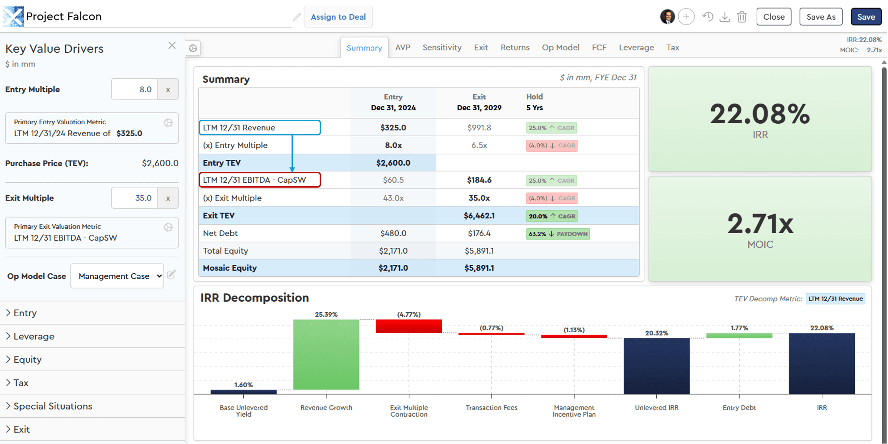Open the Management Case dropdown
Viewport: 888px width, 444px height.
(x=117, y=276)
